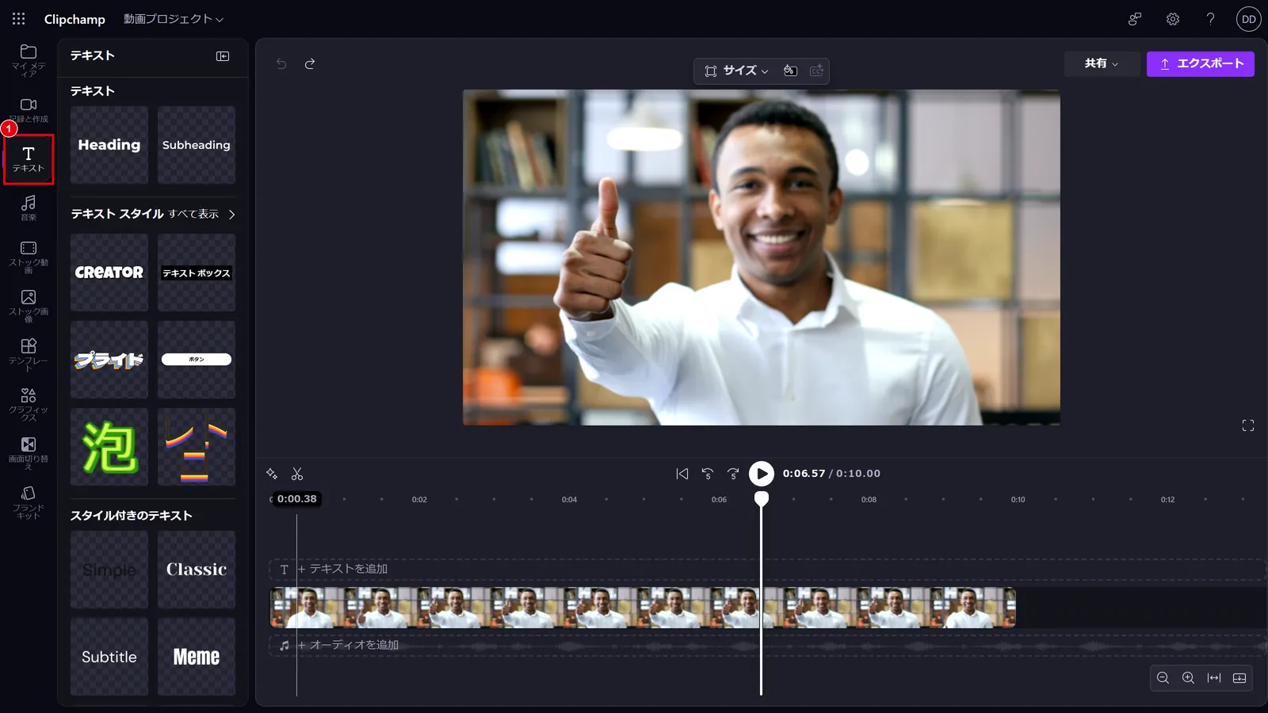
Task: Collapse the text side panel
Action: coord(223,56)
